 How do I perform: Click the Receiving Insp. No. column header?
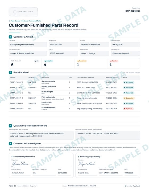112,78
